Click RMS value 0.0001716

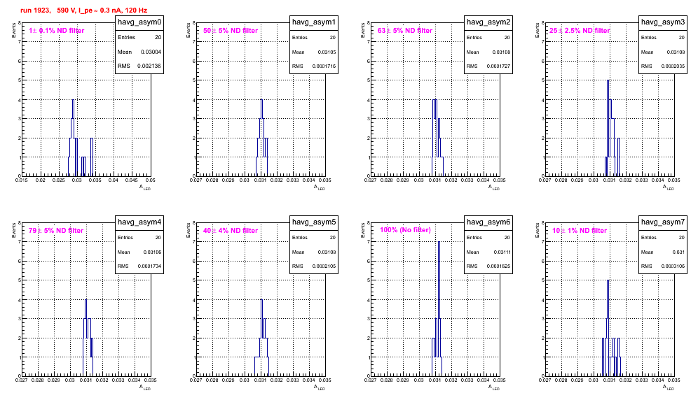pyautogui.click(x=324, y=66)
